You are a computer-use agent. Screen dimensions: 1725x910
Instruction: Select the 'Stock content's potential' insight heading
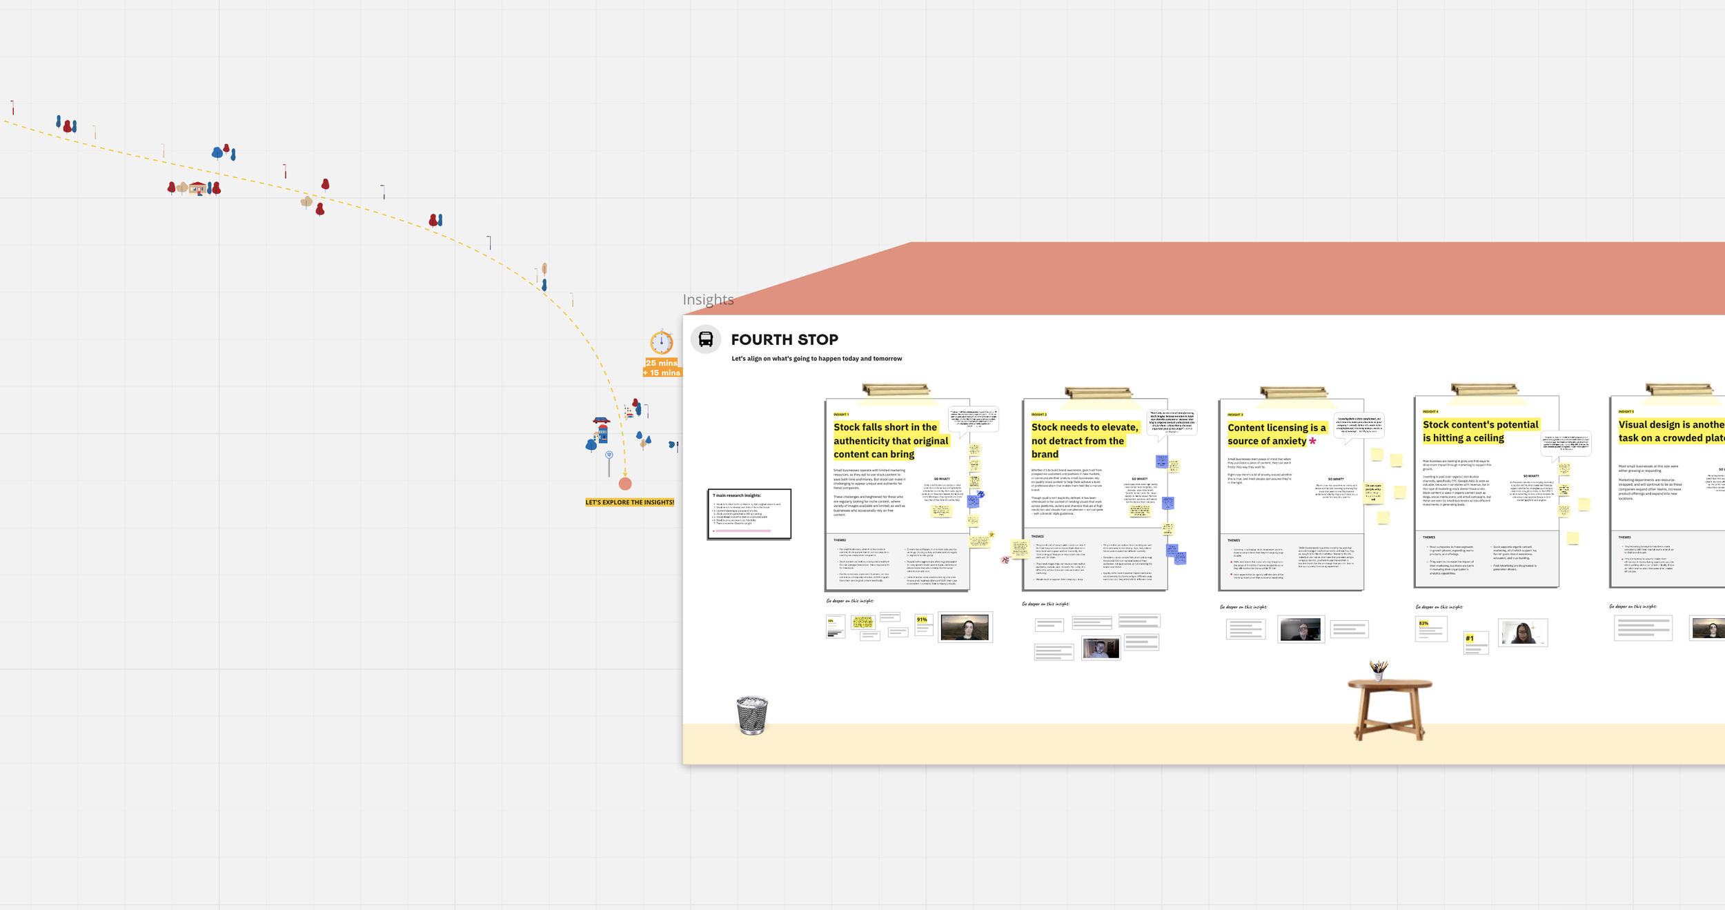[1480, 431]
